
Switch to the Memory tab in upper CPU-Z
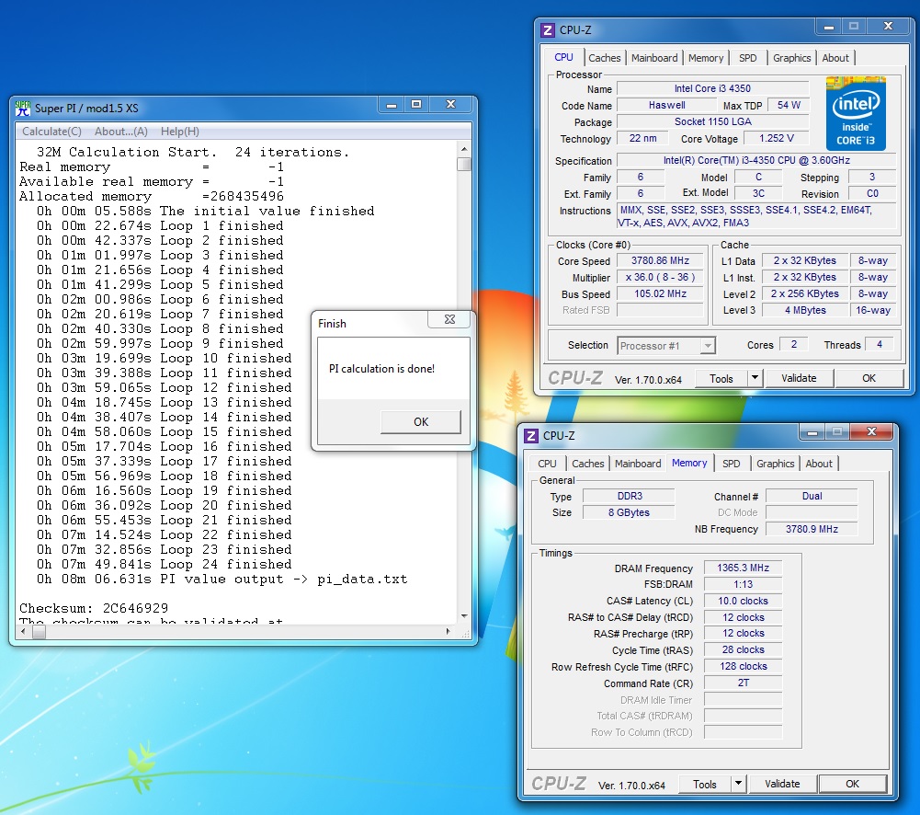coord(706,58)
